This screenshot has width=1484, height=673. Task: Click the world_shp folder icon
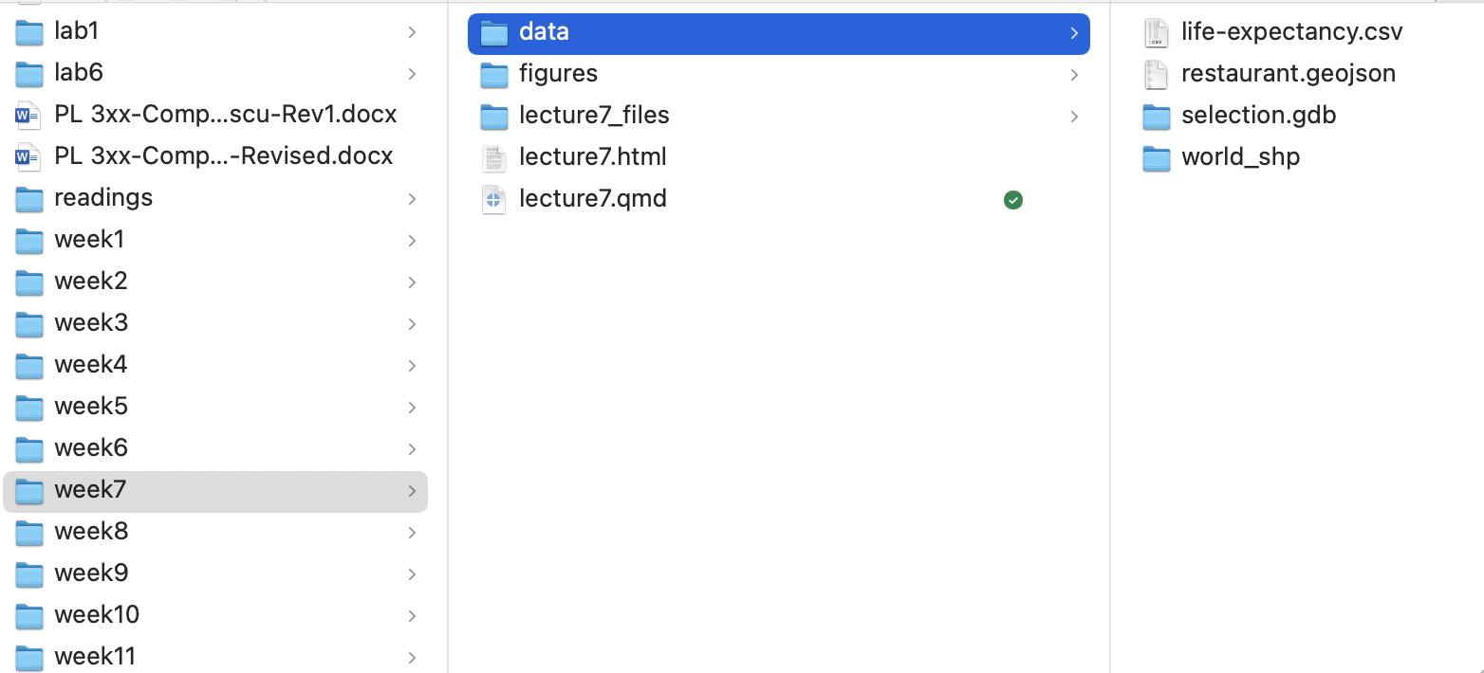(x=1156, y=157)
